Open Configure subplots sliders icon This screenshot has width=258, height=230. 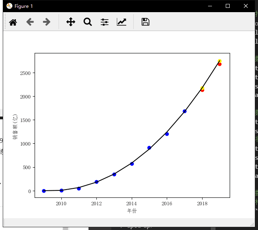pos(105,22)
